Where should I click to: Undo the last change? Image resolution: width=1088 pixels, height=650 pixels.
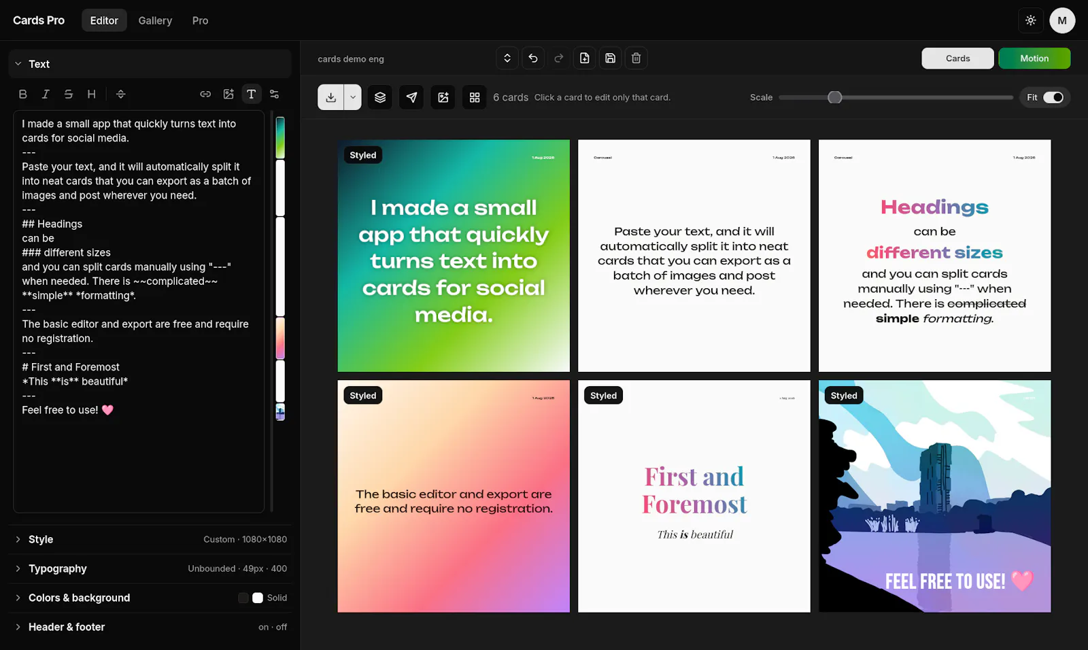click(x=533, y=58)
